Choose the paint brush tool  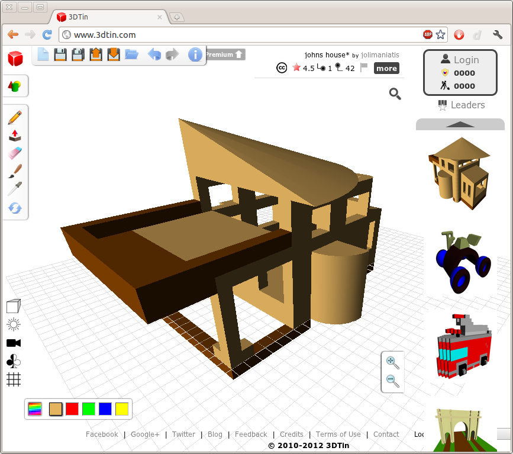(15, 171)
